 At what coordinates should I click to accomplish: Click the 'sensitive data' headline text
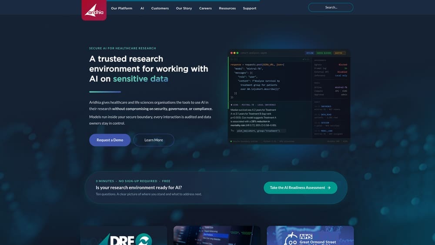click(x=141, y=79)
